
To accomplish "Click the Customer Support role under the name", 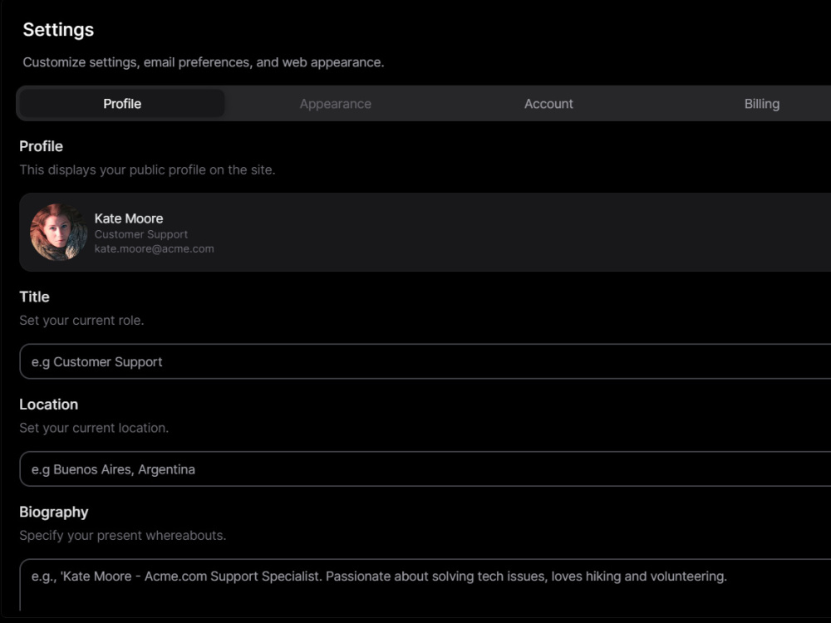I will click(x=141, y=234).
